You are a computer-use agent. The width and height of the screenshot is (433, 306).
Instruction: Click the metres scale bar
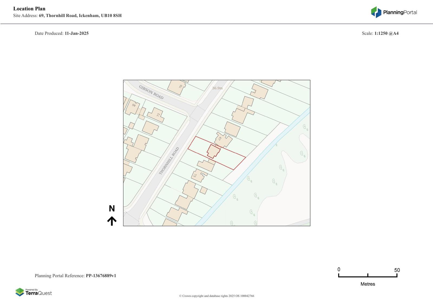(368, 276)
